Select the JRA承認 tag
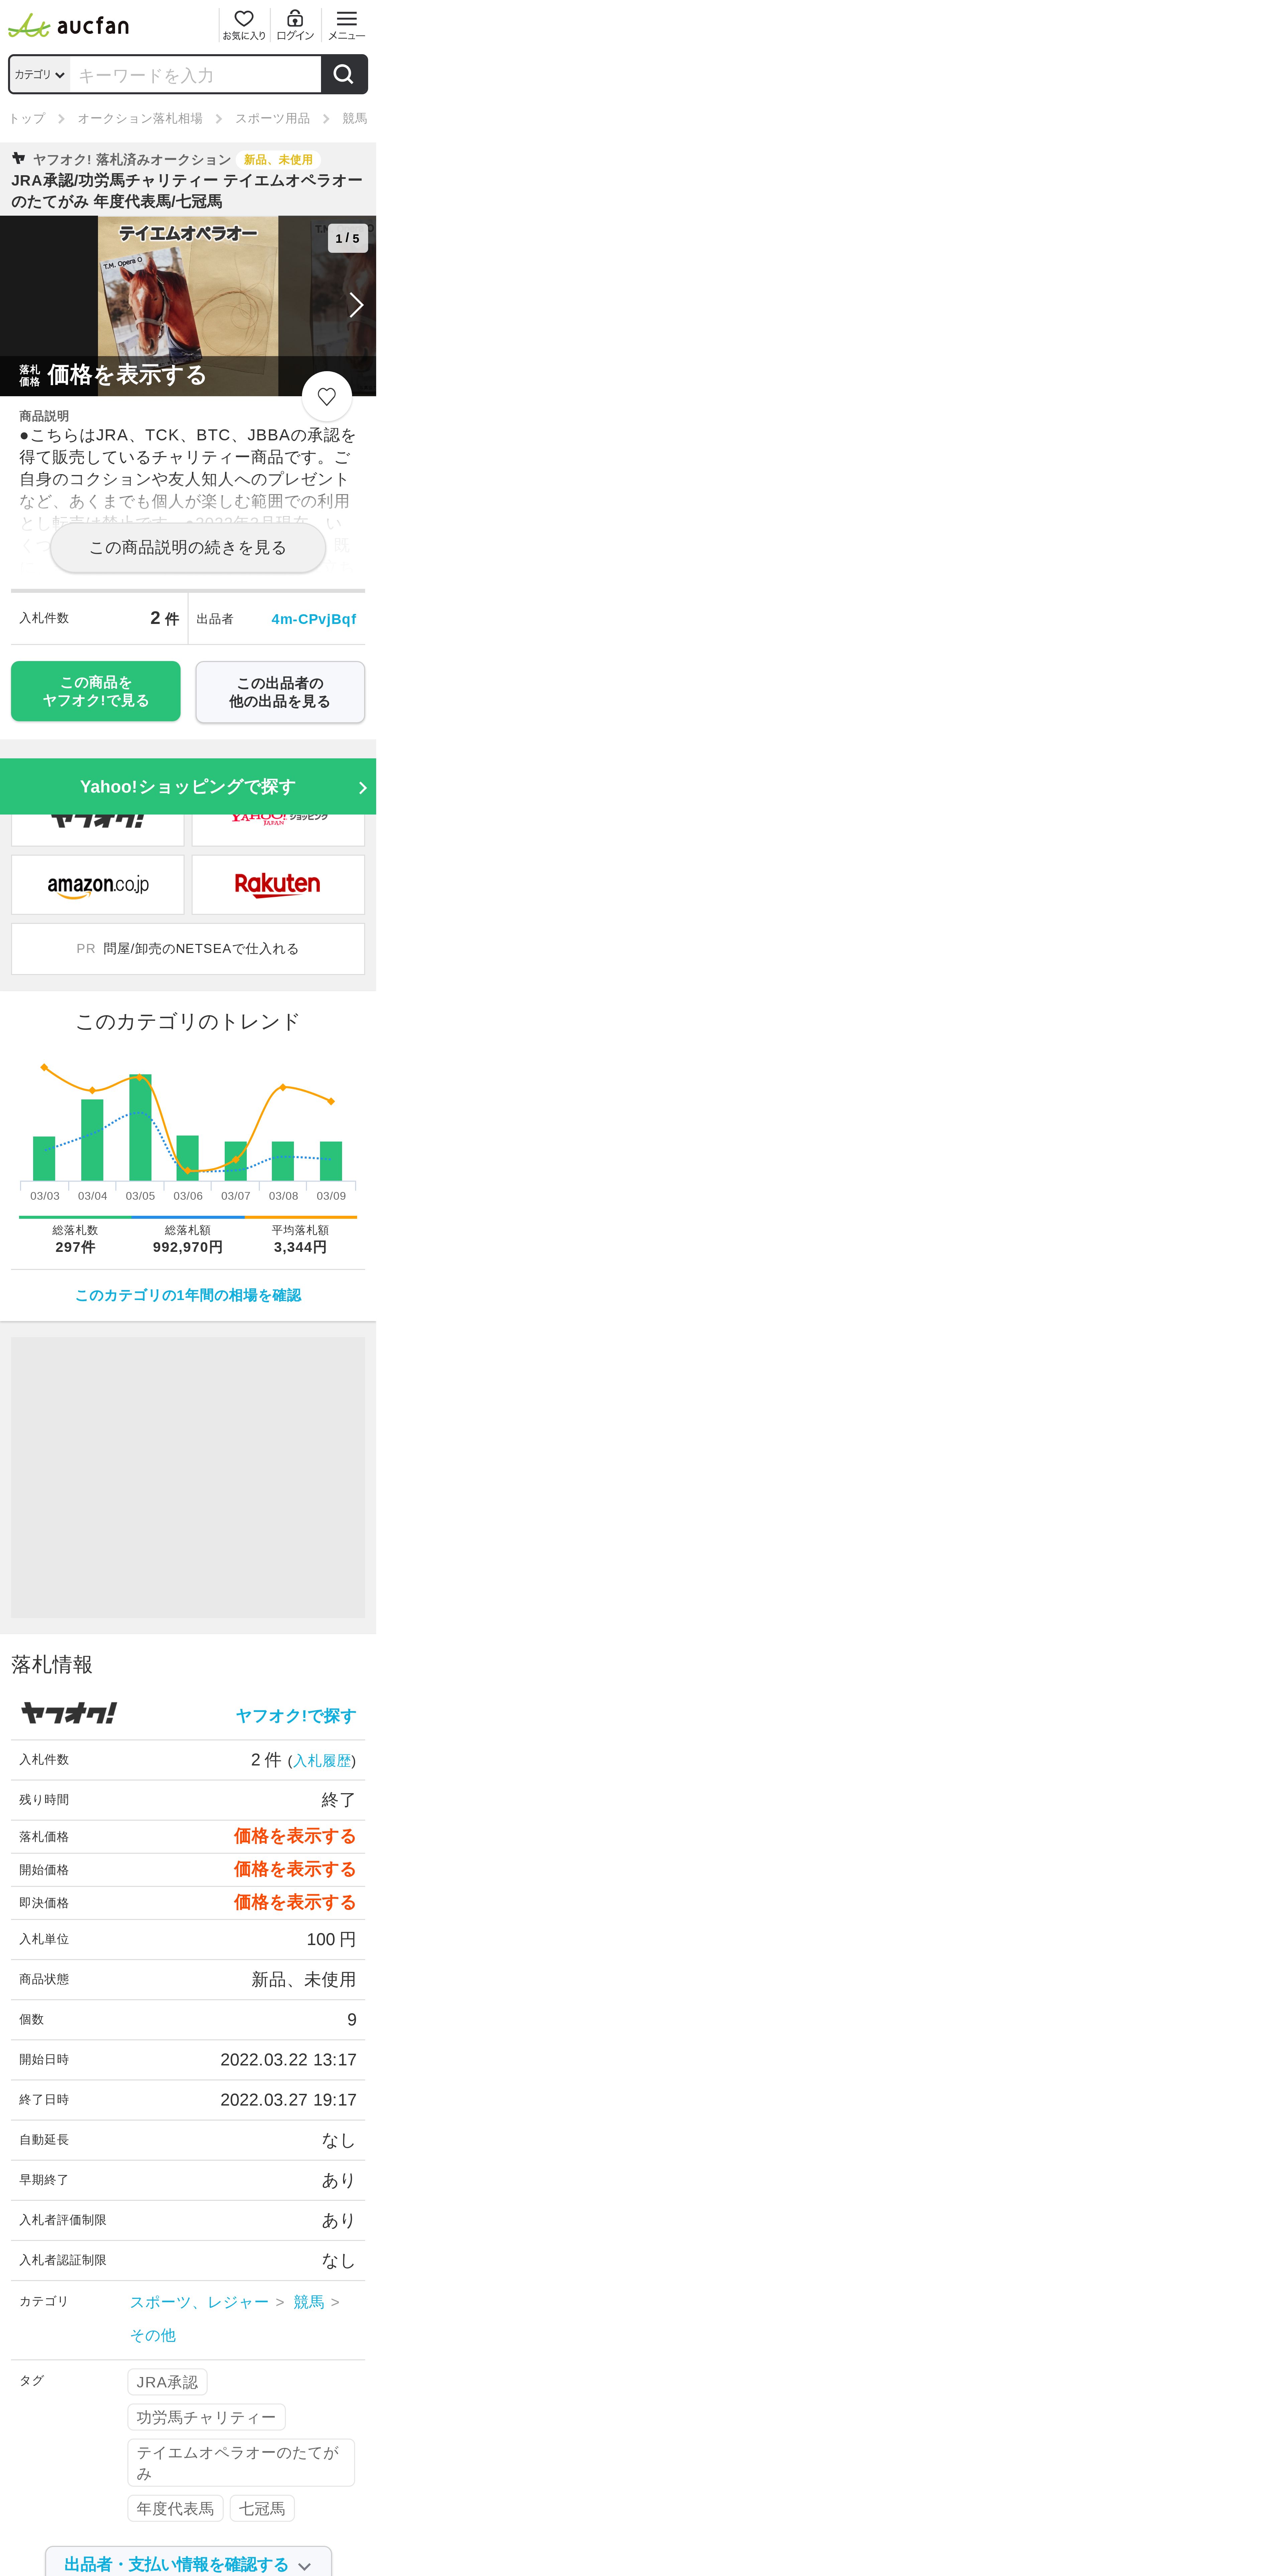The image size is (1288, 2576). 167,2382
